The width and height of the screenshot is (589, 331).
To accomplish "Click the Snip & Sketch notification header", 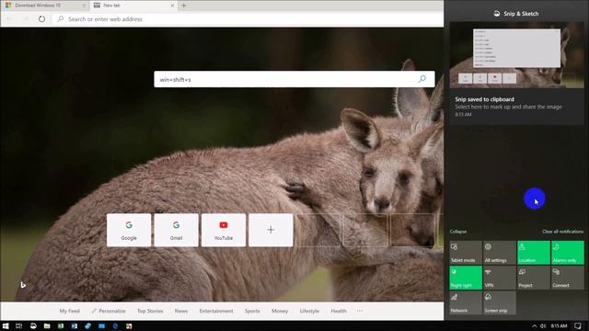I will pos(516,14).
